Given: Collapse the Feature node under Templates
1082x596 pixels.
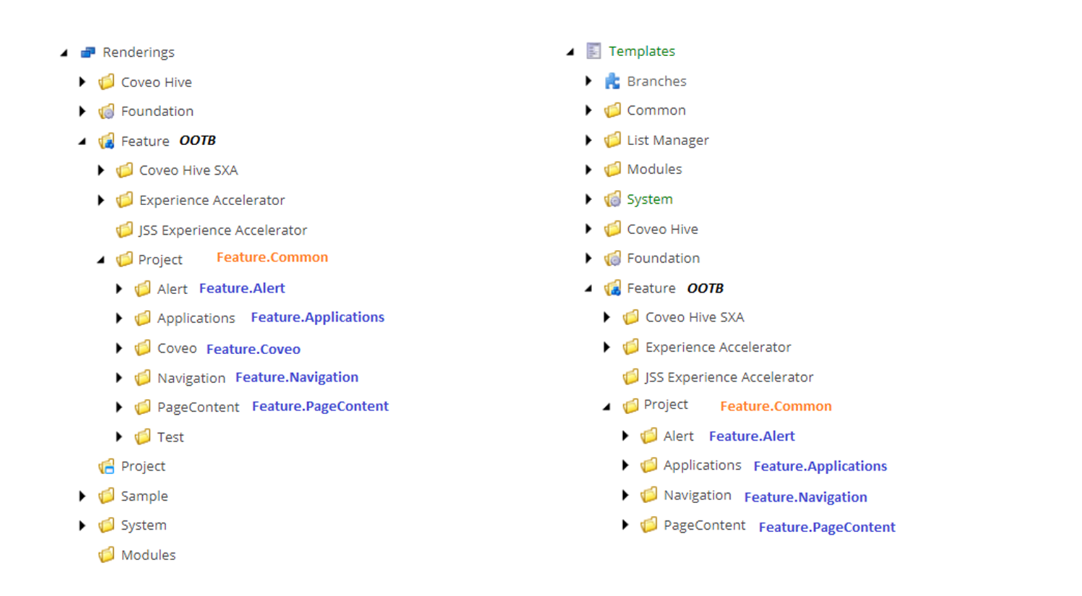Looking at the screenshot, I should click(x=588, y=289).
